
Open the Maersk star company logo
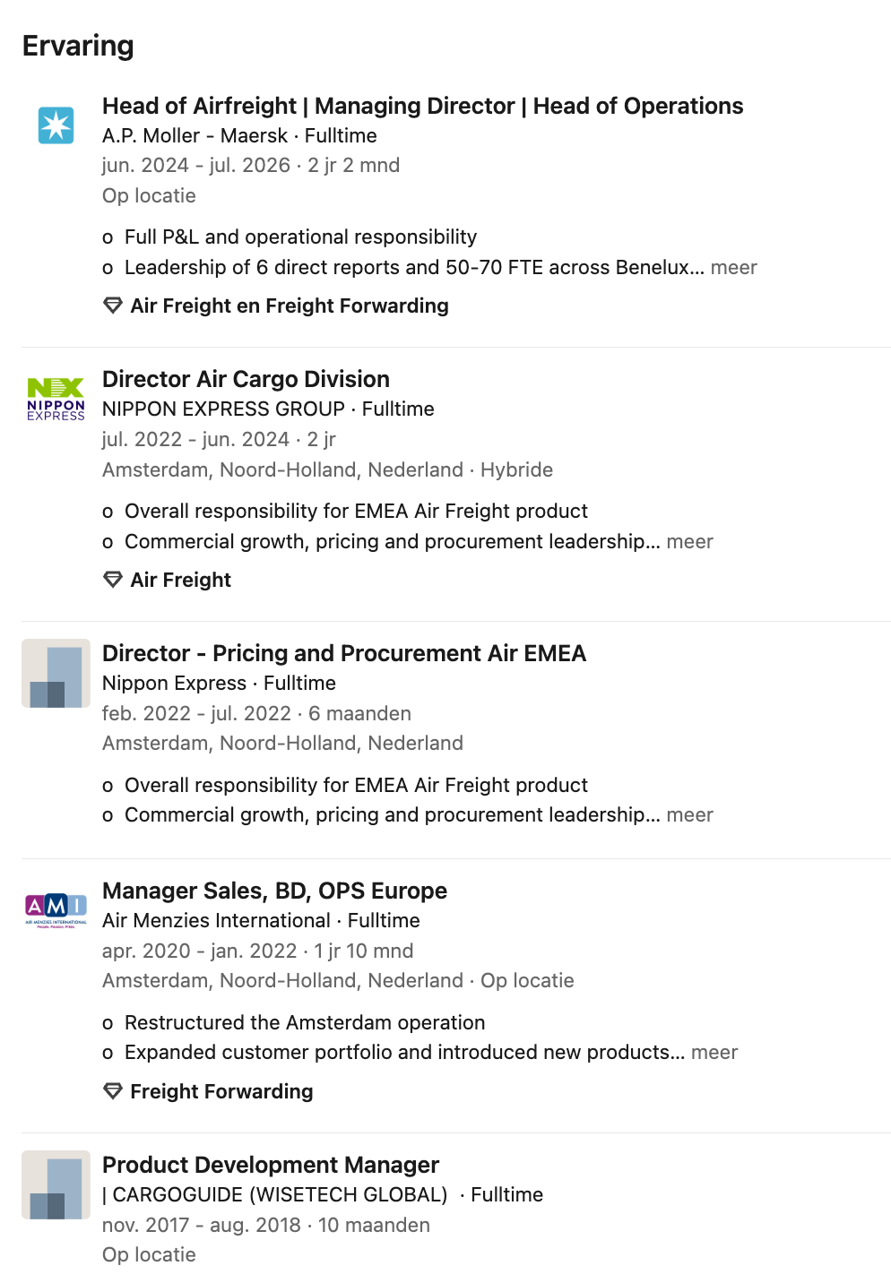(x=56, y=125)
